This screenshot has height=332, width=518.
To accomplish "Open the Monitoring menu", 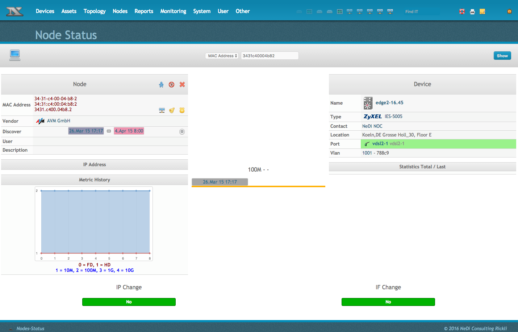I will [x=173, y=11].
